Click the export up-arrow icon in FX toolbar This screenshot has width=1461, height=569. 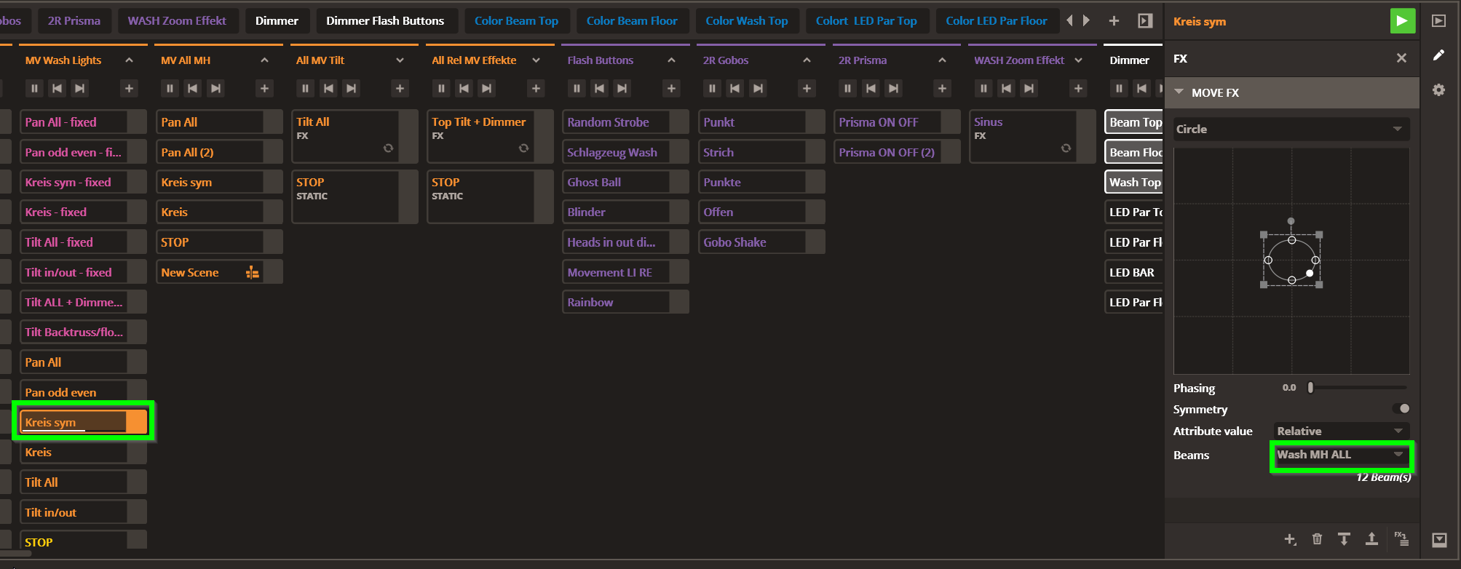pos(1371,539)
